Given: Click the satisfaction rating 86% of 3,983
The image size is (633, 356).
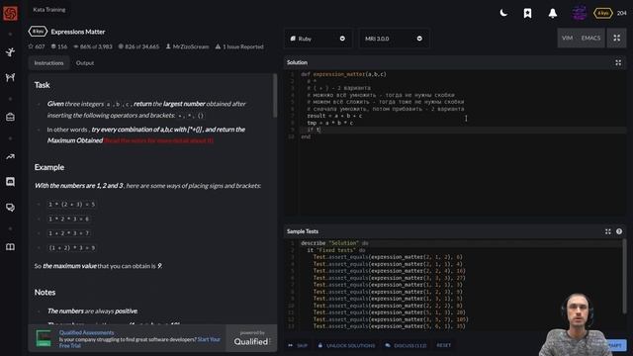Looking at the screenshot, I should 93,46.
